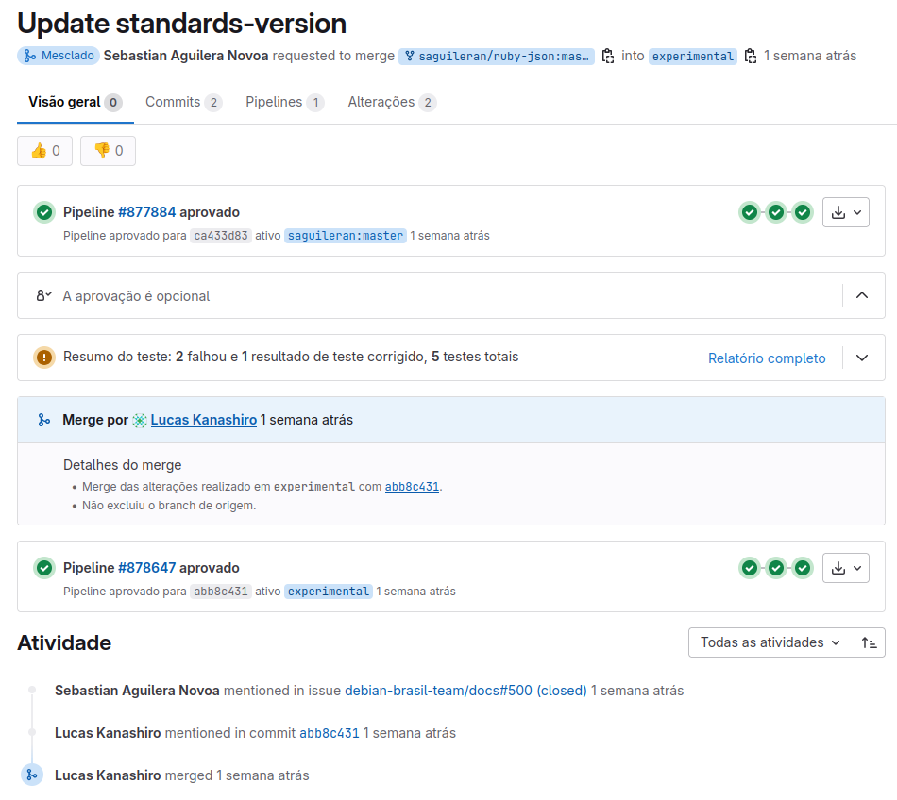Click Lucas Kanashiro avatar icon
Image resolution: width=897 pixels, height=800 pixels.
140,420
